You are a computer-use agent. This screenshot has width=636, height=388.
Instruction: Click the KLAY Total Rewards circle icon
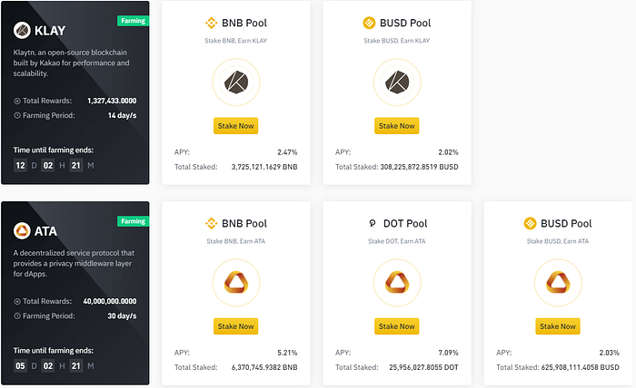click(17, 102)
